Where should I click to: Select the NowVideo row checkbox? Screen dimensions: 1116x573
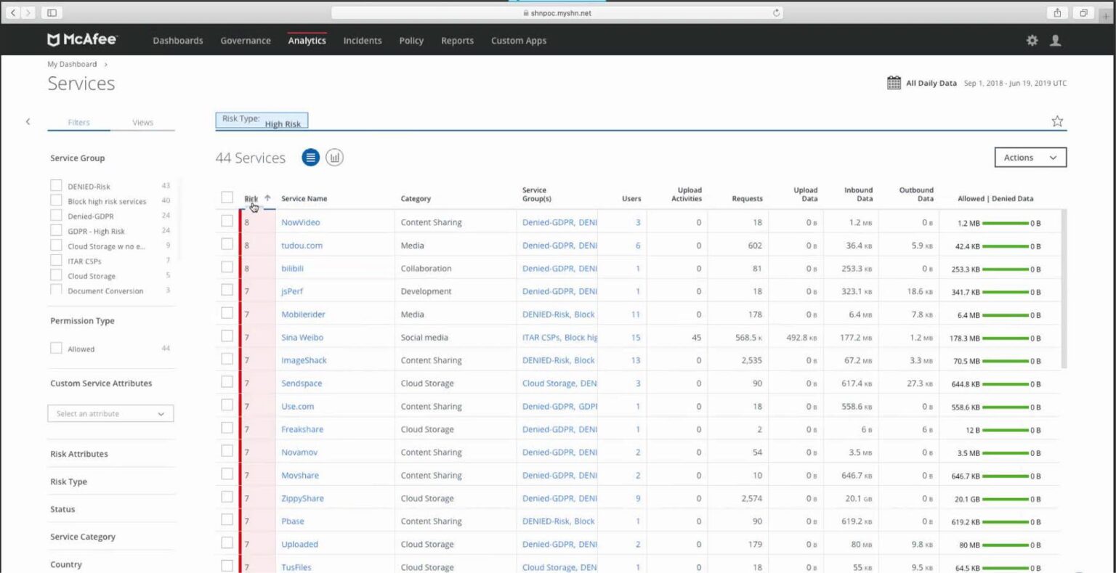pos(227,222)
